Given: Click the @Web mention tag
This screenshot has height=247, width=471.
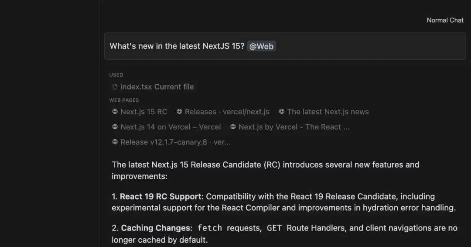Looking at the screenshot, I should [x=261, y=46].
